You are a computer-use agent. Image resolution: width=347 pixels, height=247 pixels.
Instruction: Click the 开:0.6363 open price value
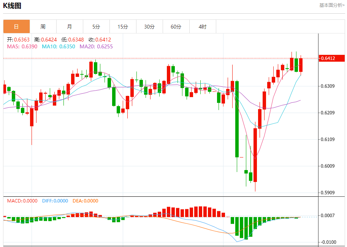(18, 40)
